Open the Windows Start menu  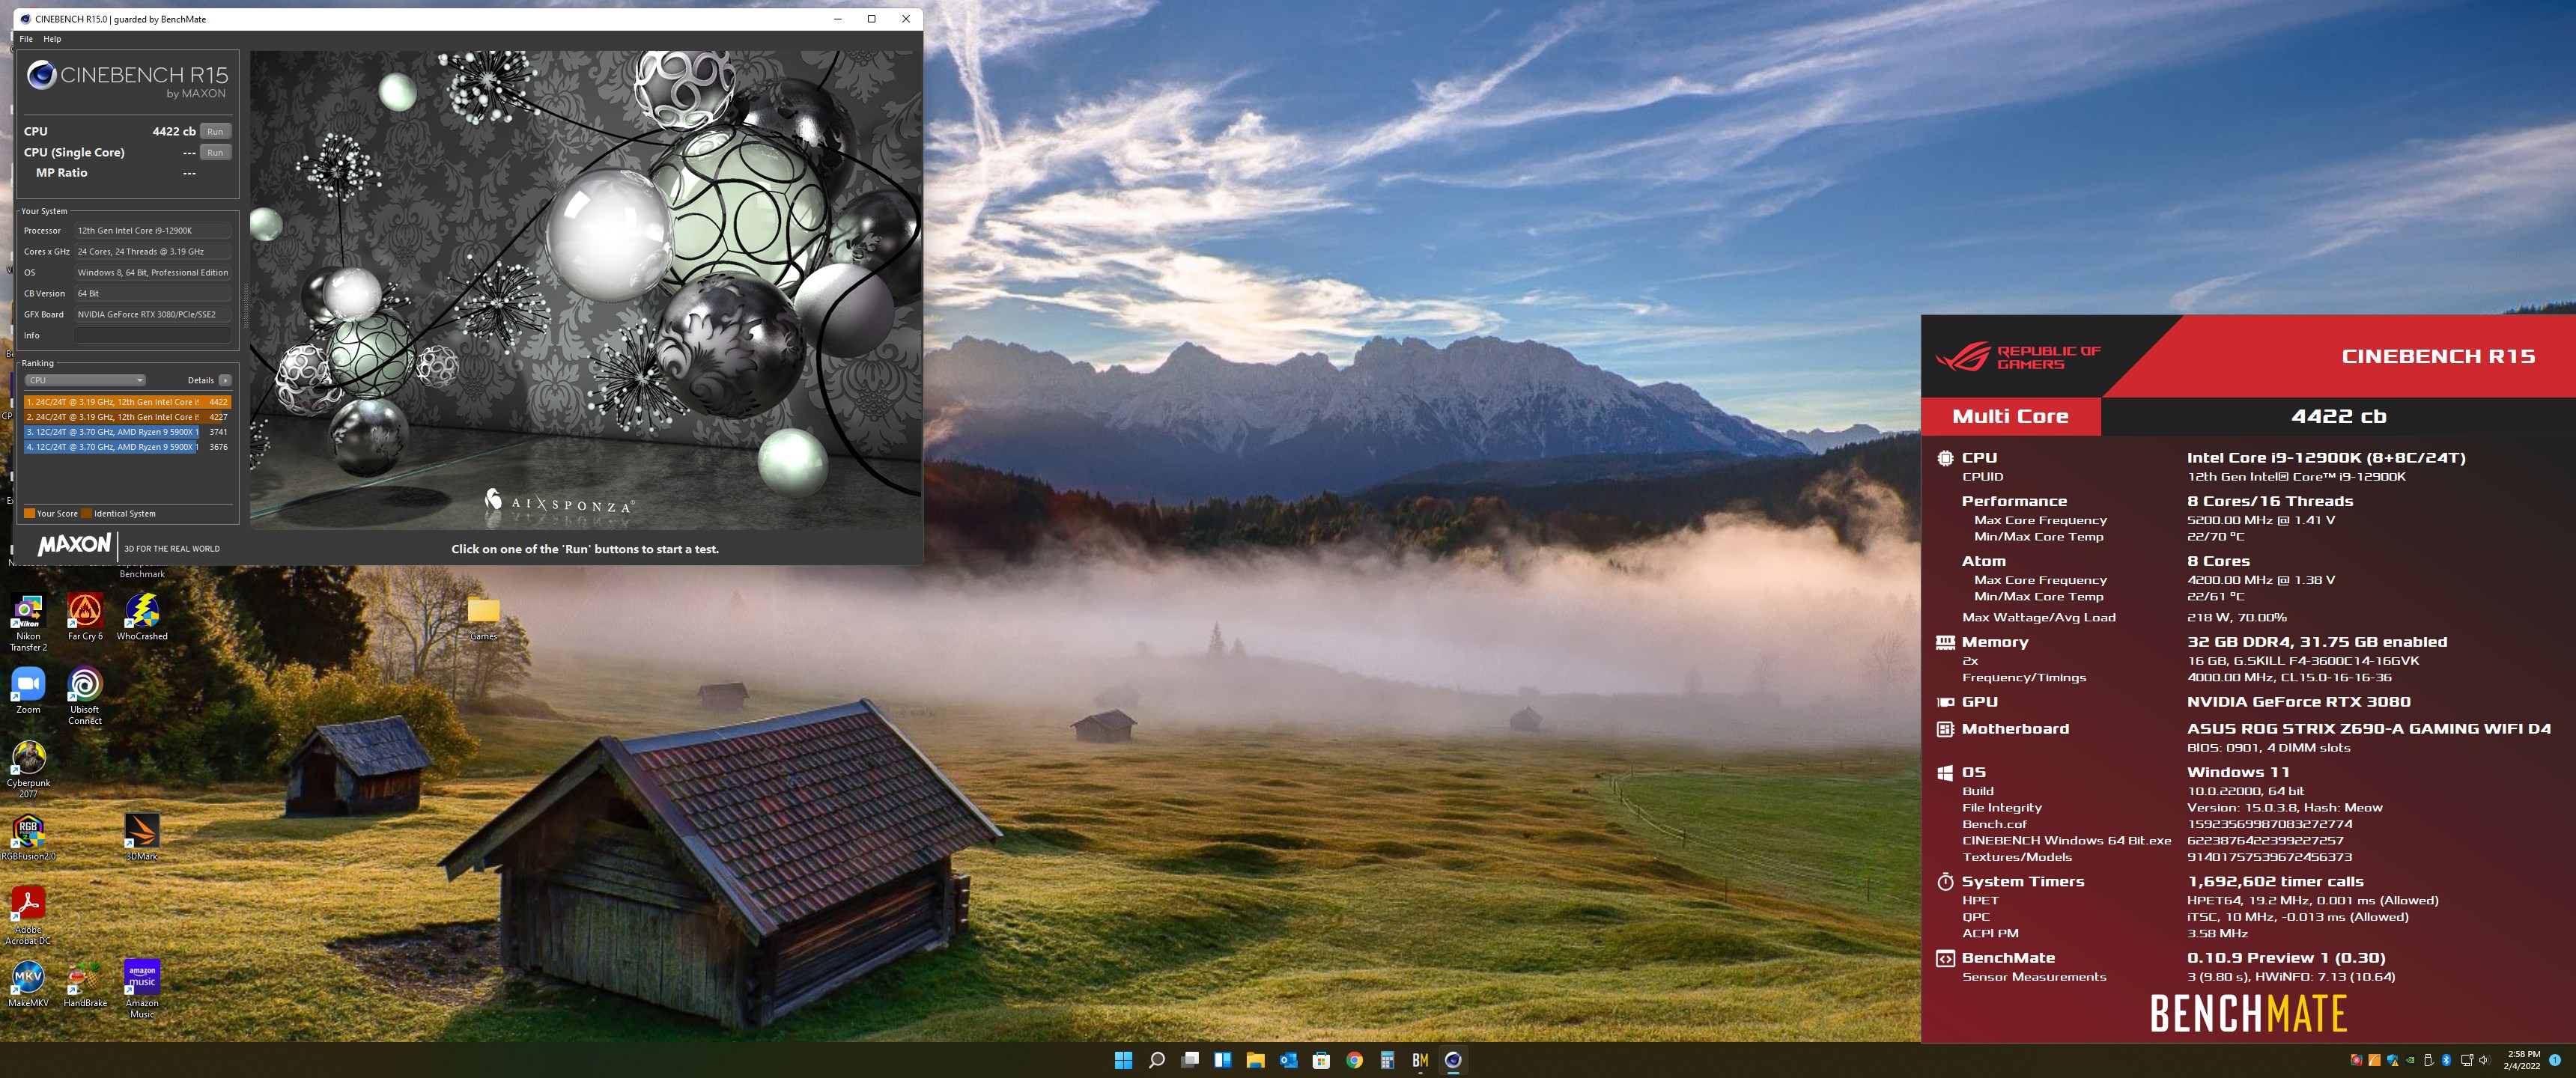[1123, 1060]
